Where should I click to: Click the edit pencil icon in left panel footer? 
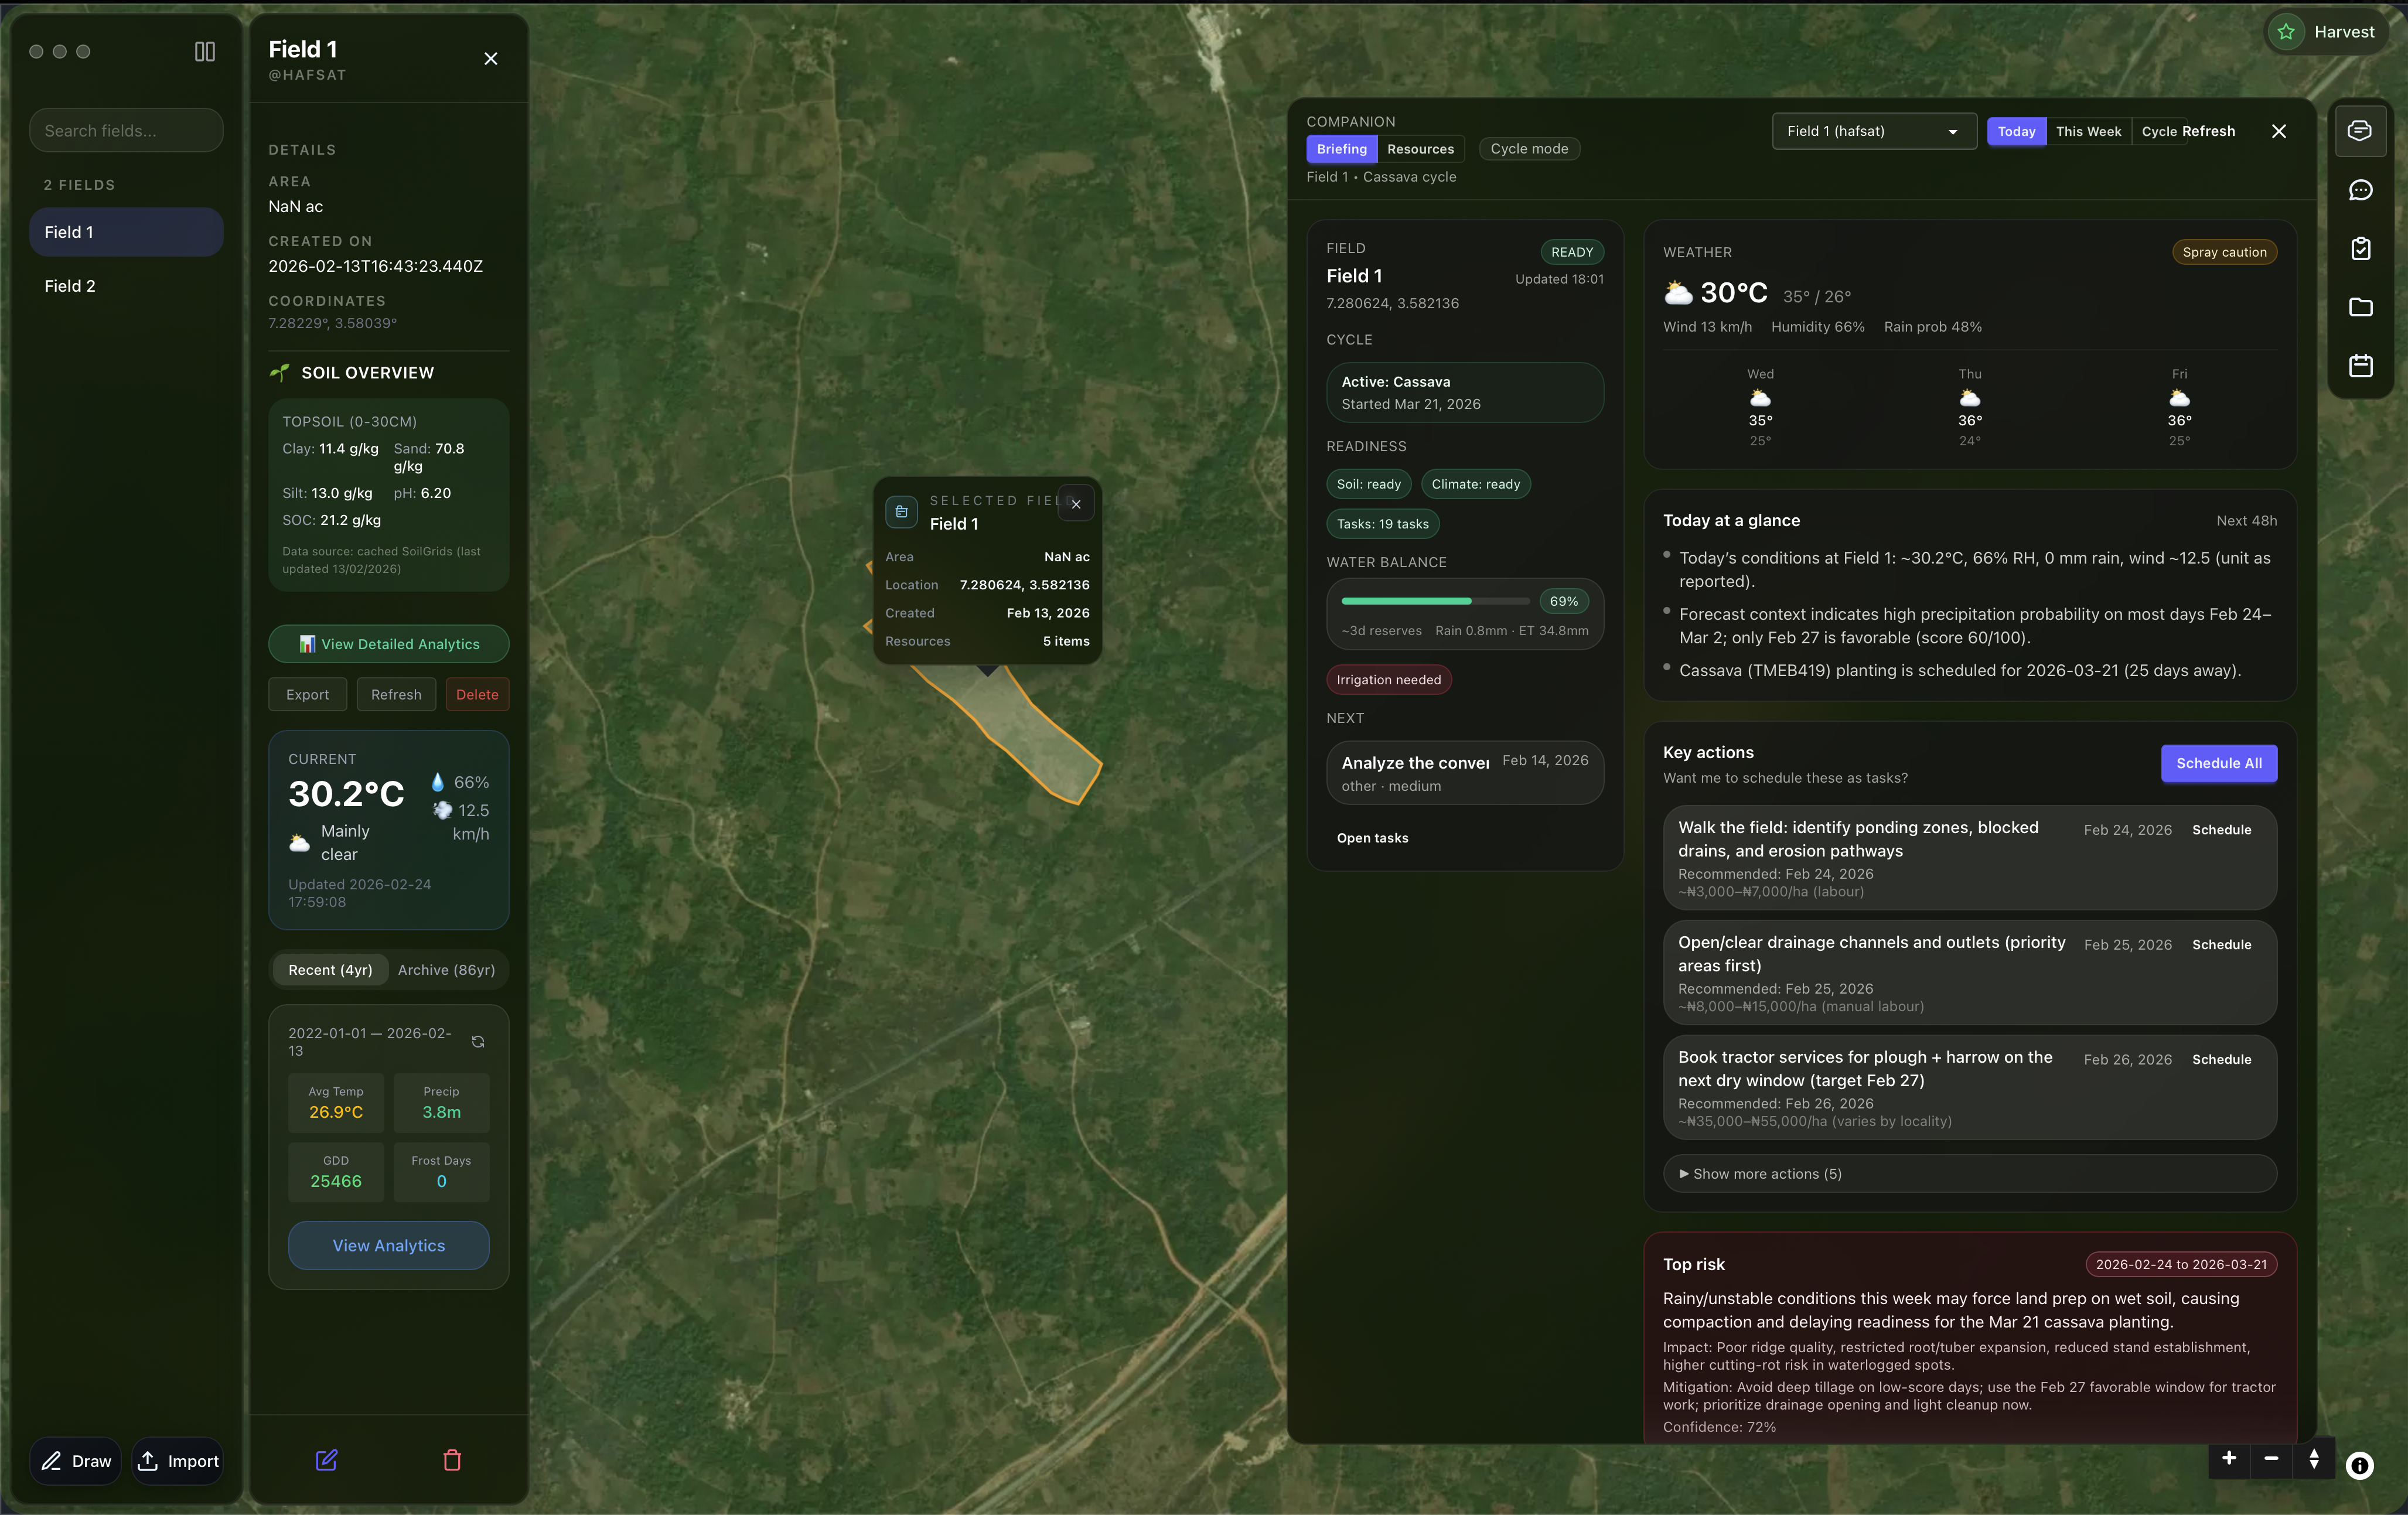(x=326, y=1460)
